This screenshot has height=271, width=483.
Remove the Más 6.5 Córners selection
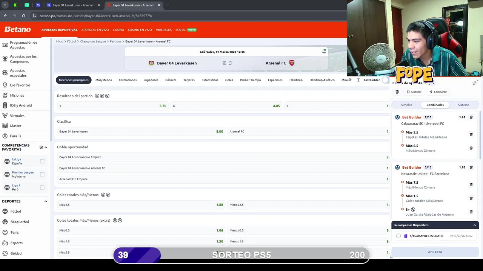471,148
